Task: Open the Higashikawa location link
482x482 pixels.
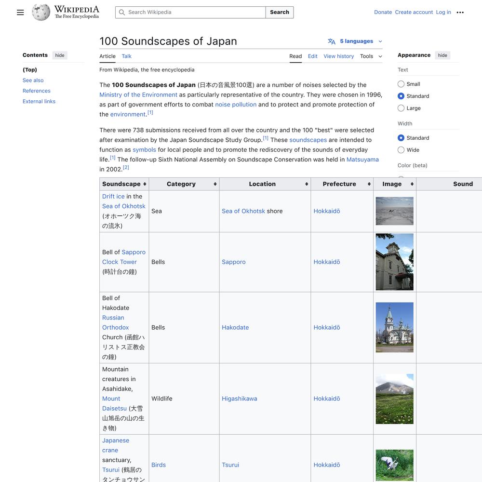Action: (x=239, y=399)
